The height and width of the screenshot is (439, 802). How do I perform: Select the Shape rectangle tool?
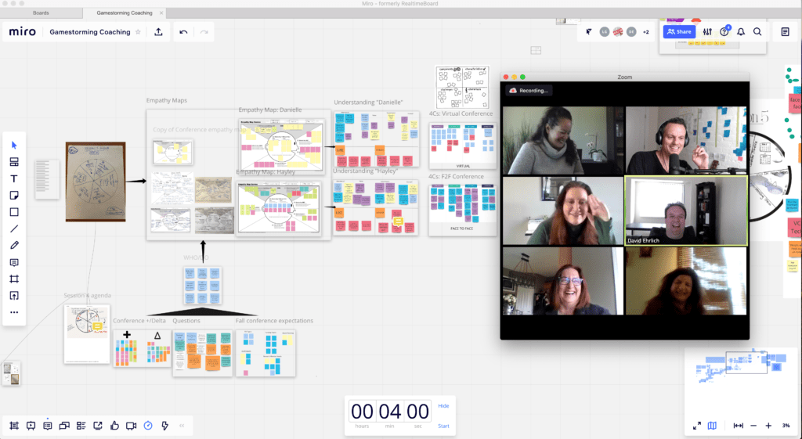point(14,212)
